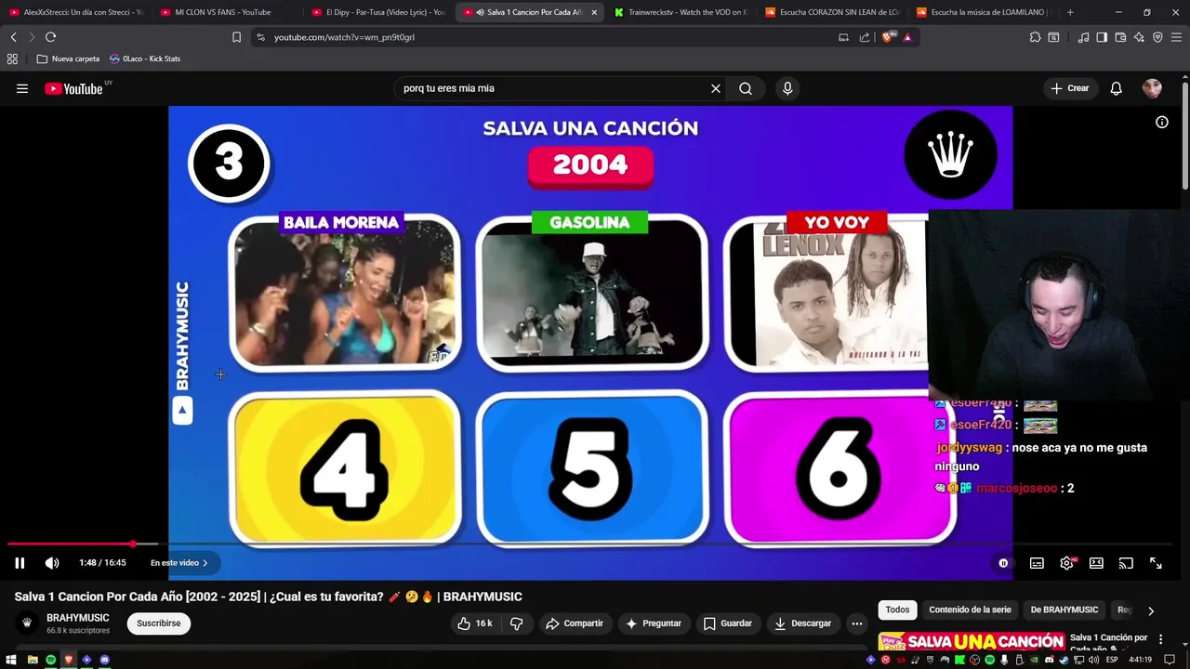Select 'Contenido de la serie' chip

coord(970,610)
